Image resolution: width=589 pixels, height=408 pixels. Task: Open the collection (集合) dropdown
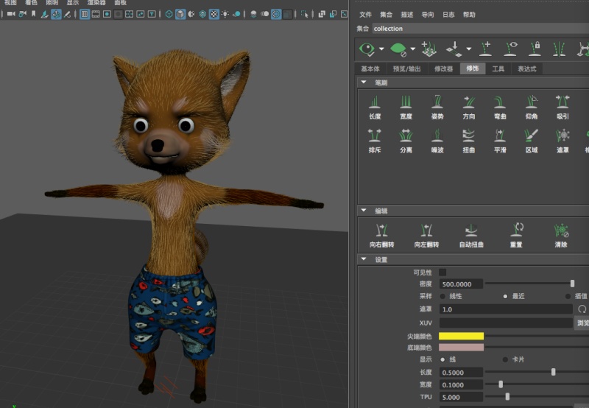pyautogui.click(x=481, y=29)
